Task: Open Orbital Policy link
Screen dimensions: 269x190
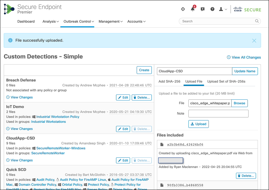Action: click(72, 185)
